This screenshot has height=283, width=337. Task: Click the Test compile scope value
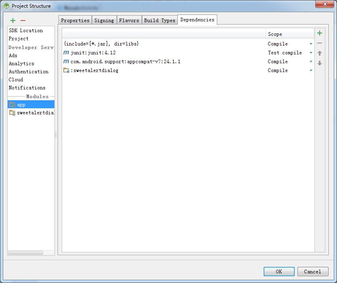285,53
